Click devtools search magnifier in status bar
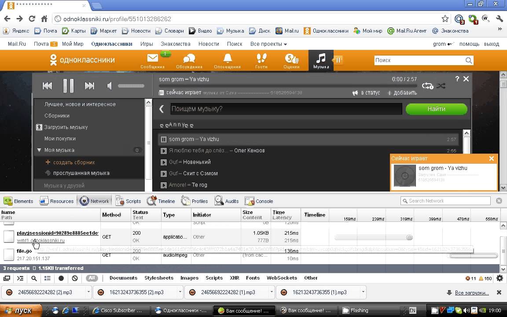This screenshot has width=507, height=317. coord(34,278)
